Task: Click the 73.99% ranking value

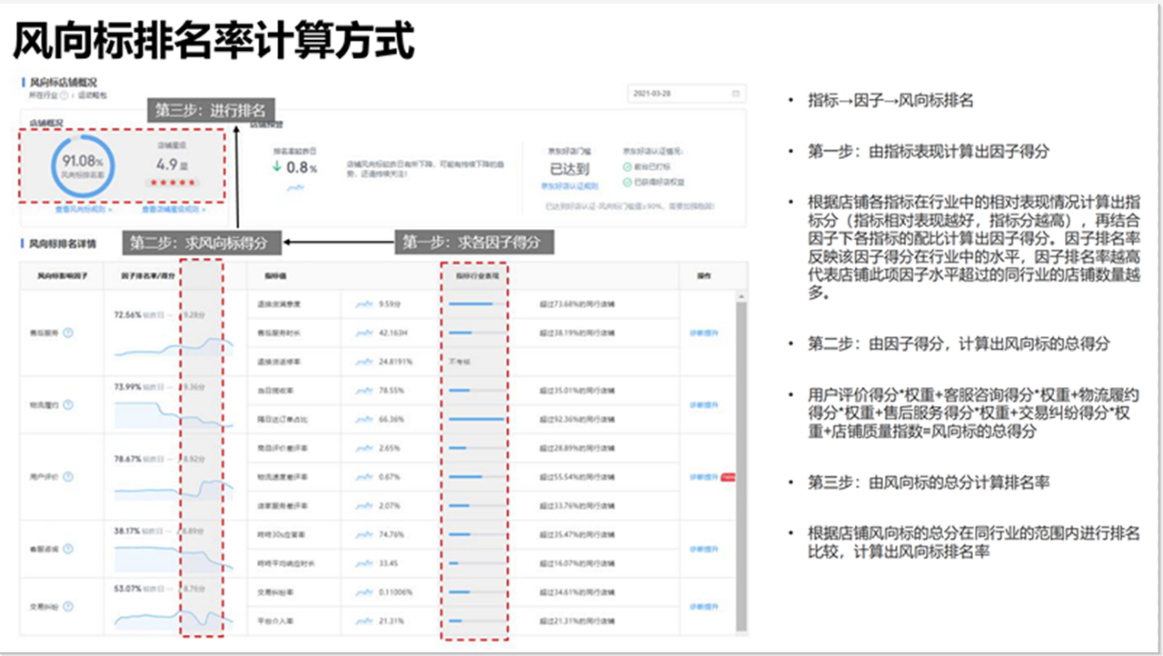Action: coord(127,386)
